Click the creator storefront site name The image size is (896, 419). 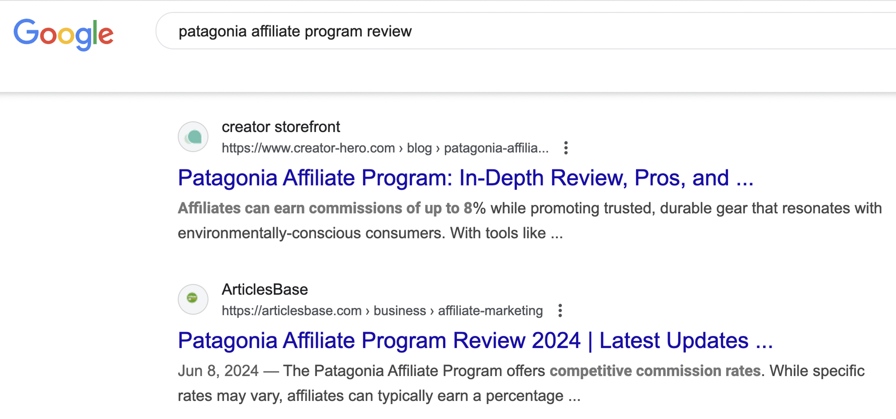tap(281, 127)
